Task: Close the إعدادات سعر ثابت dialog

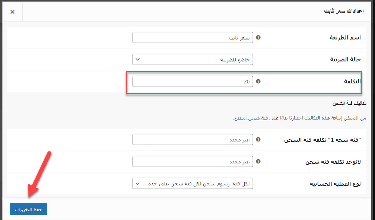Action: (12, 12)
